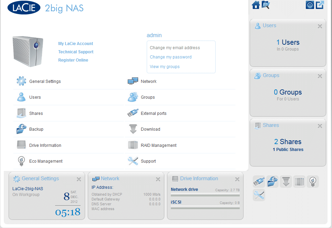The height and width of the screenshot is (228, 332).
Task: Open Network menu label
Action: tap(149, 82)
